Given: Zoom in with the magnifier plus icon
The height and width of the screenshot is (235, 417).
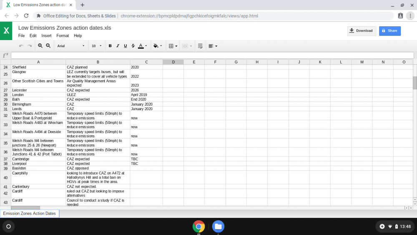Looking at the screenshot, I should (40, 46).
